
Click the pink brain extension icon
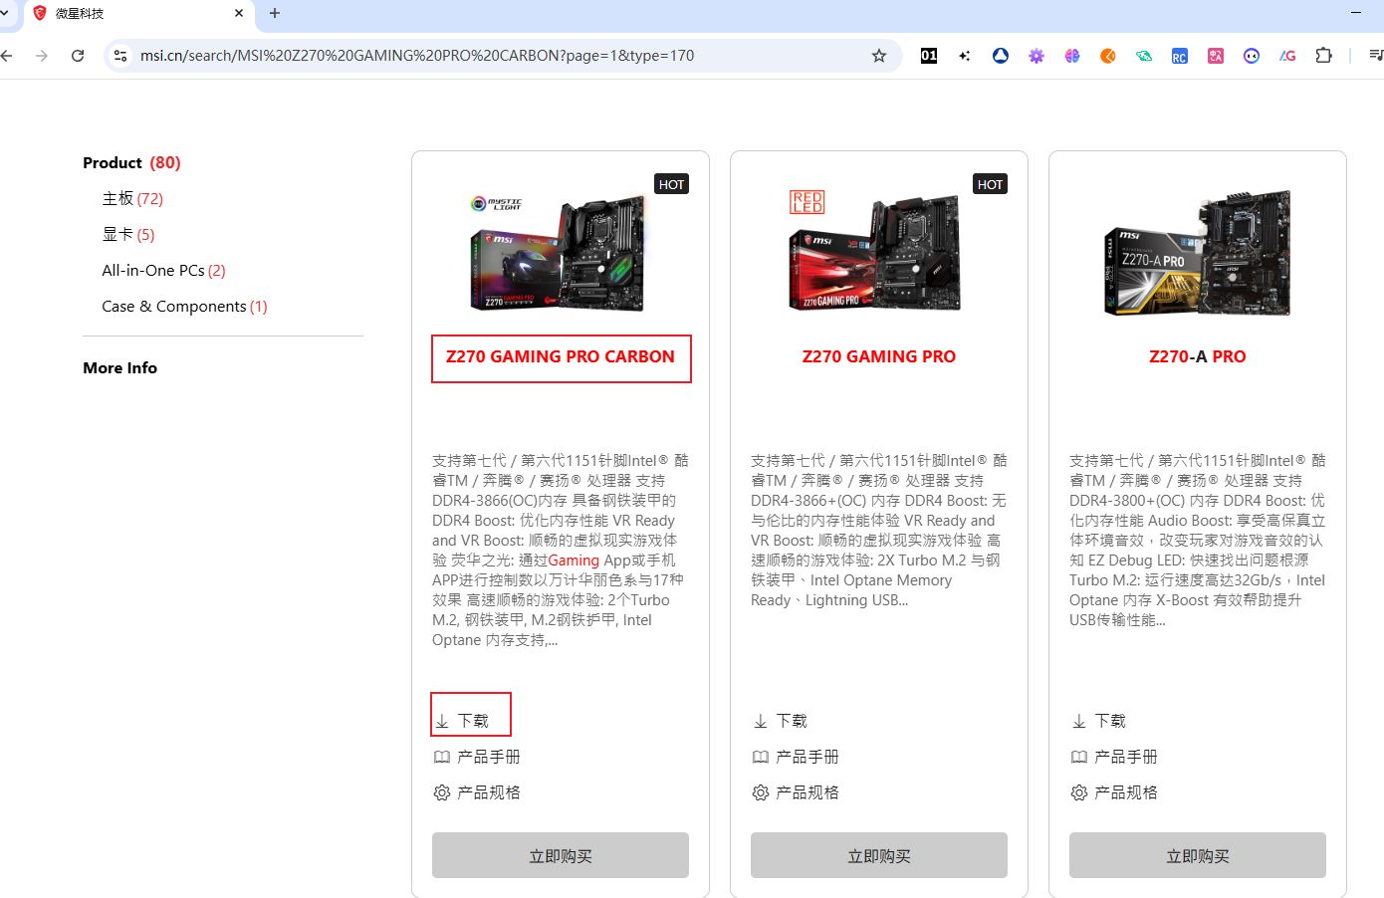(1072, 56)
